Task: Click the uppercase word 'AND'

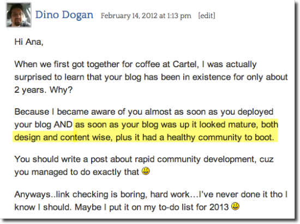Action: (x=63, y=125)
